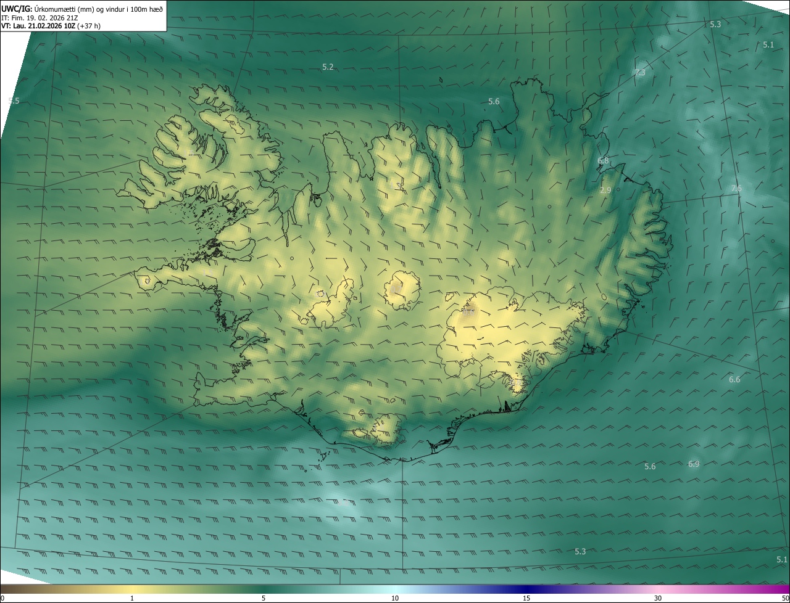Click the 30 label on the color scale

coord(658,598)
